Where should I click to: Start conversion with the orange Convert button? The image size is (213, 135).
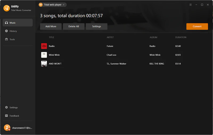[x=197, y=26]
